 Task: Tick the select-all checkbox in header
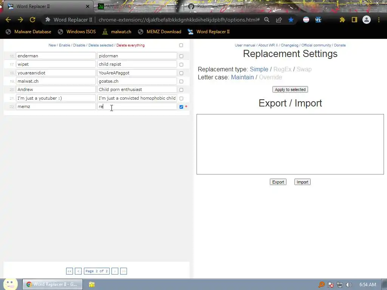coord(181,45)
